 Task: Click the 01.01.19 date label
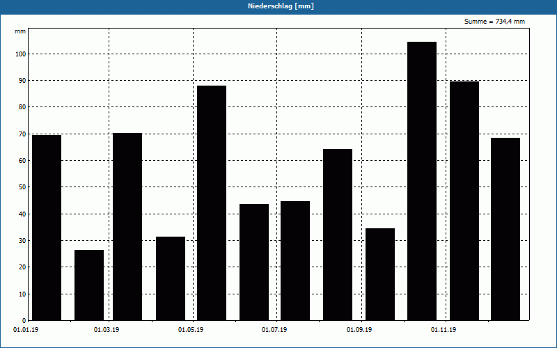coord(26,330)
